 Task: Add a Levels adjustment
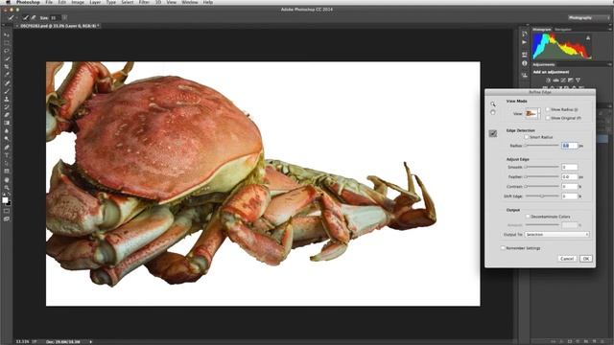[x=555, y=80]
